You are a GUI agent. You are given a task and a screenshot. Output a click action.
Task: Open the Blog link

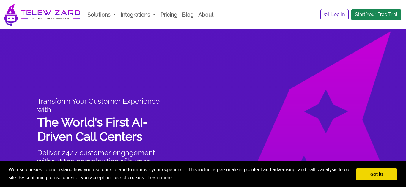click(x=188, y=15)
